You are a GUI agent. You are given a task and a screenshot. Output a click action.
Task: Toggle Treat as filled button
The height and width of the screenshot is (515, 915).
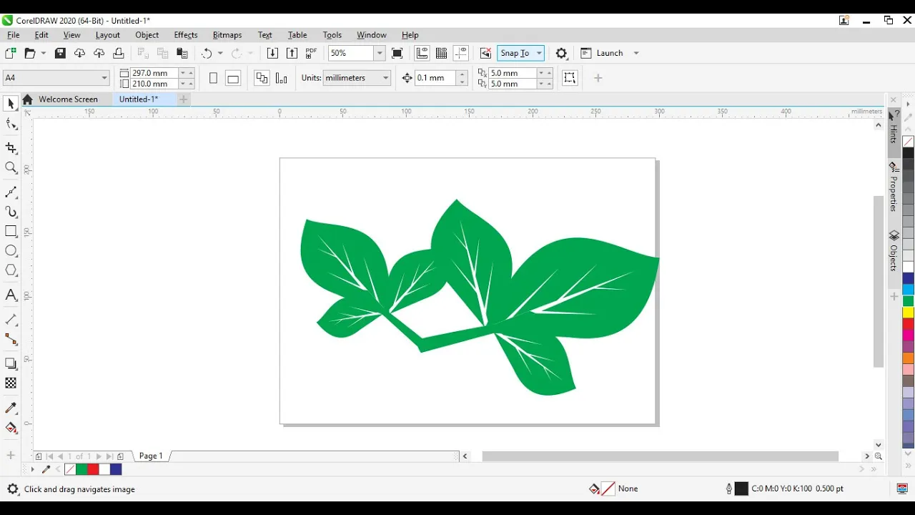[570, 78]
